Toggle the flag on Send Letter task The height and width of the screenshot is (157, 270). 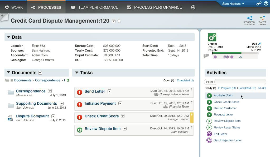tap(192, 89)
